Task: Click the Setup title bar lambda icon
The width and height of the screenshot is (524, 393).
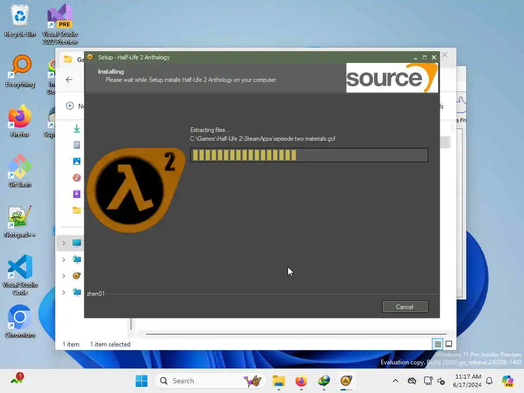Action: [x=90, y=57]
